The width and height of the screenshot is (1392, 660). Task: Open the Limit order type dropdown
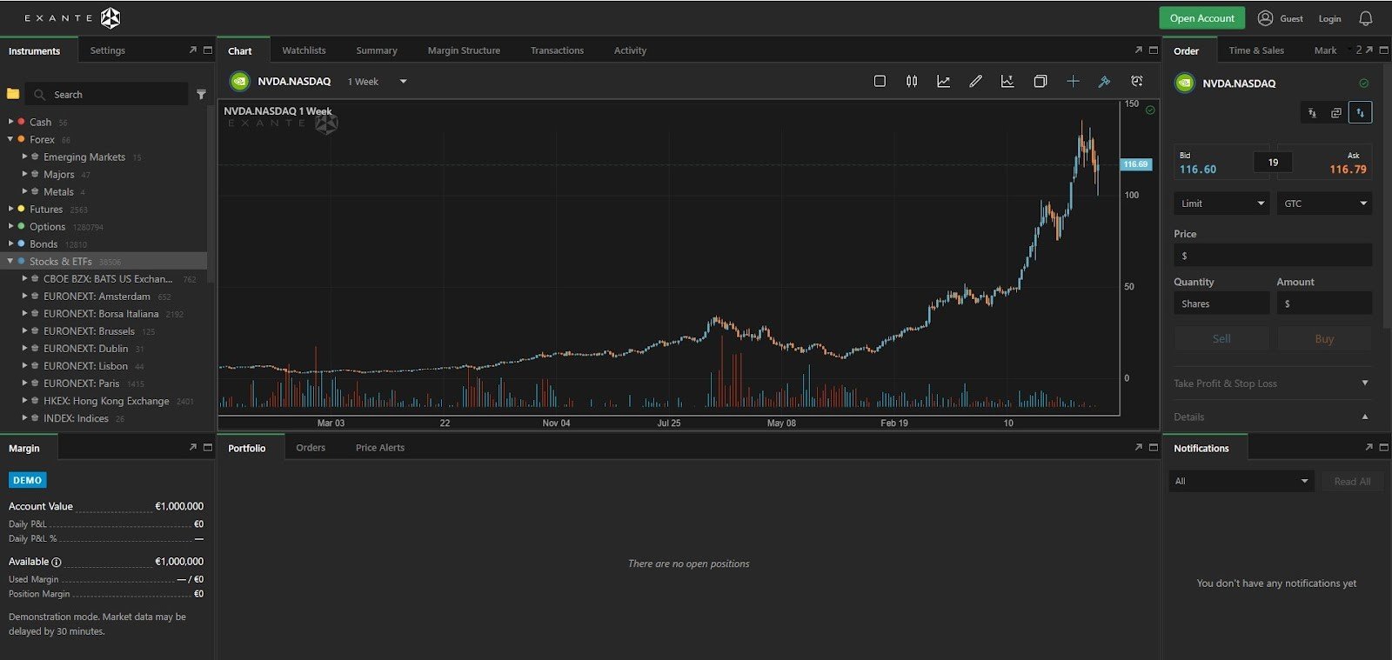[x=1221, y=203]
